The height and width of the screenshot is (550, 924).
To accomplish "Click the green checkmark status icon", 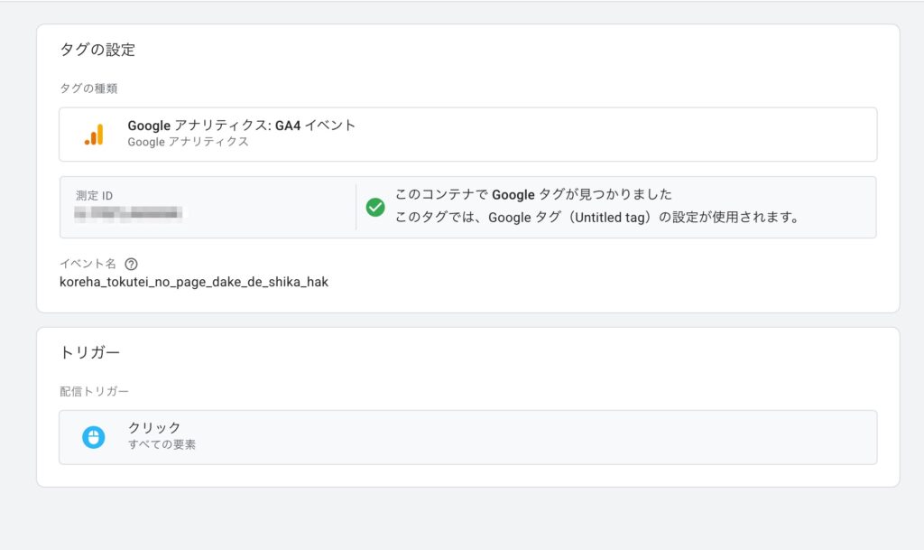I will click(x=375, y=207).
